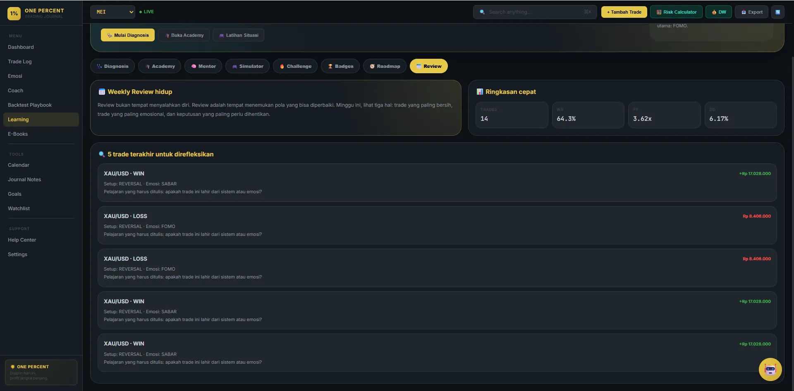Screen dimensions: 794x391
Task: Click the LIVE status indicator
Action: coord(146,12)
